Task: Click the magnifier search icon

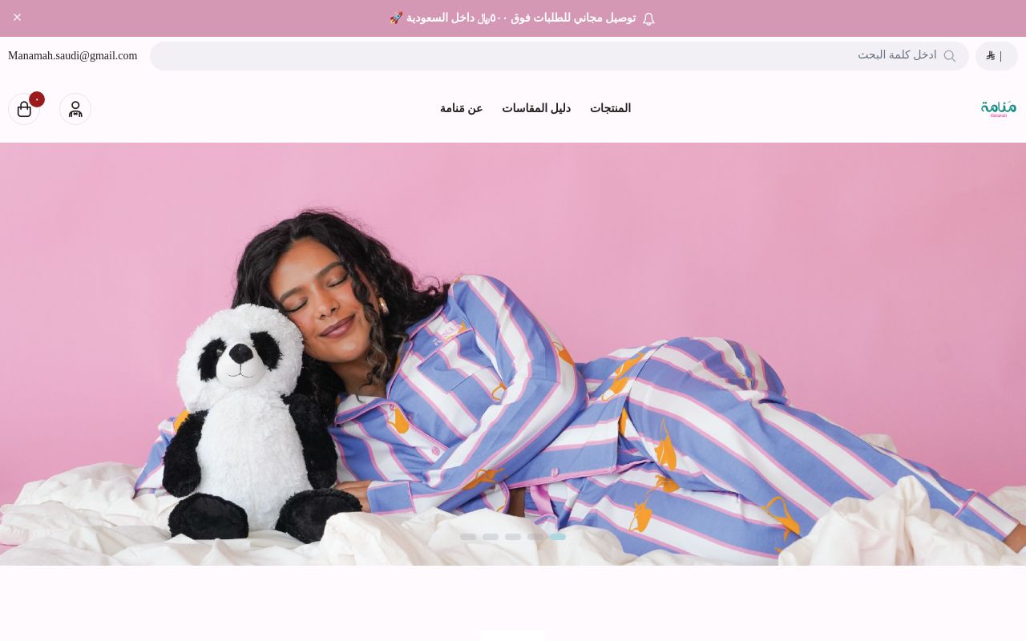Action: (950, 56)
